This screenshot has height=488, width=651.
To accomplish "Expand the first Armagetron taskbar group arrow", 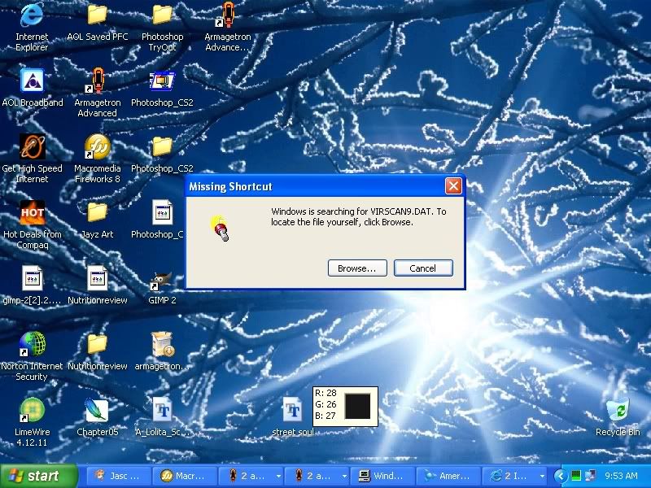I will click(278, 476).
